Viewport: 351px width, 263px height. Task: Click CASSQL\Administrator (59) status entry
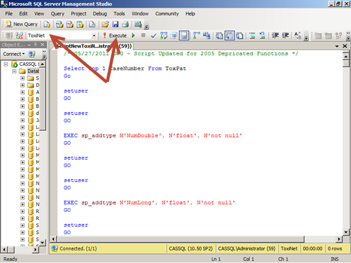tap(247, 248)
